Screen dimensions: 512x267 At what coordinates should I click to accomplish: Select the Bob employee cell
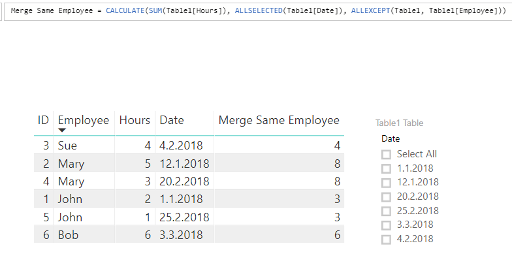(x=68, y=235)
